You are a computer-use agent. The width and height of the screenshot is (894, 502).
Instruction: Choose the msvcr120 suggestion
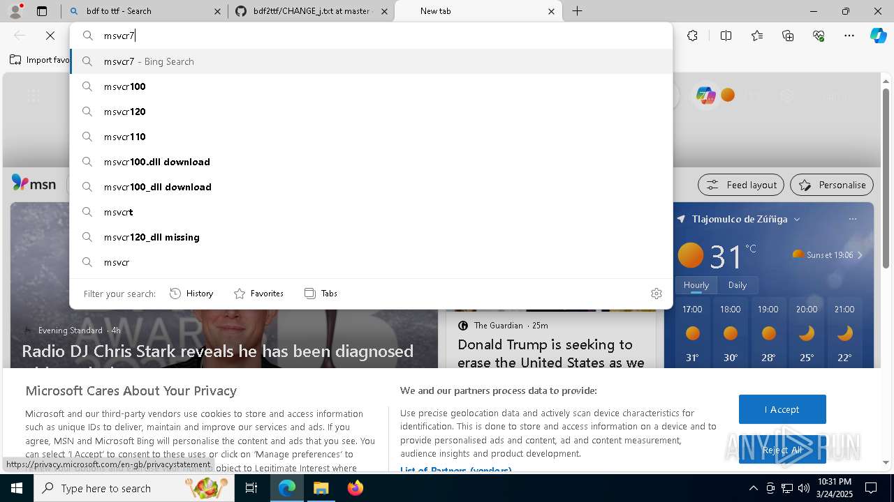pos(372,112)
